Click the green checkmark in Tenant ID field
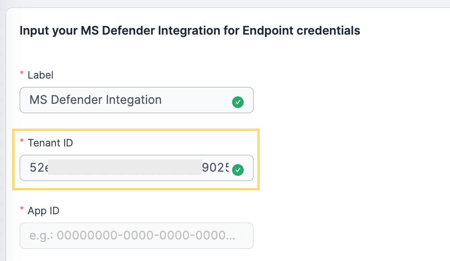Viewport: 450px width, 261px height. click(x=238, y=170)
